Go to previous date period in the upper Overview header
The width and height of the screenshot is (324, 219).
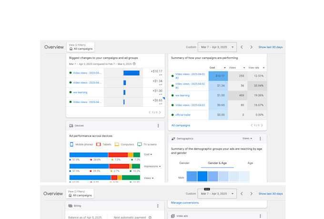(242, 47)
